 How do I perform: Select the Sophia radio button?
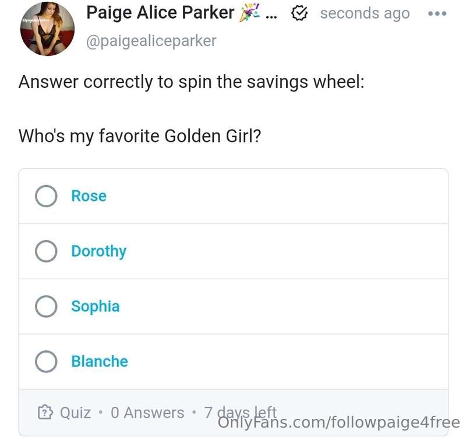point(46,307)
